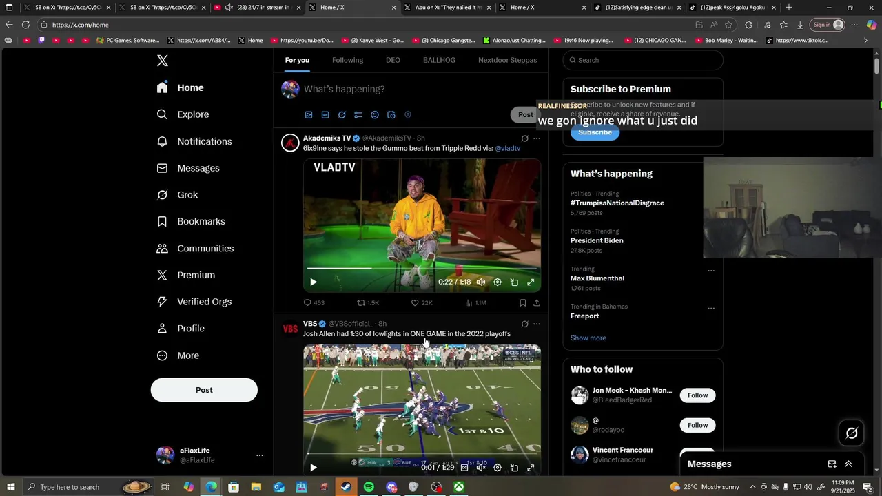Compose new message in Messages drawer
Screen dimensions: 882x496
[832, 464]
